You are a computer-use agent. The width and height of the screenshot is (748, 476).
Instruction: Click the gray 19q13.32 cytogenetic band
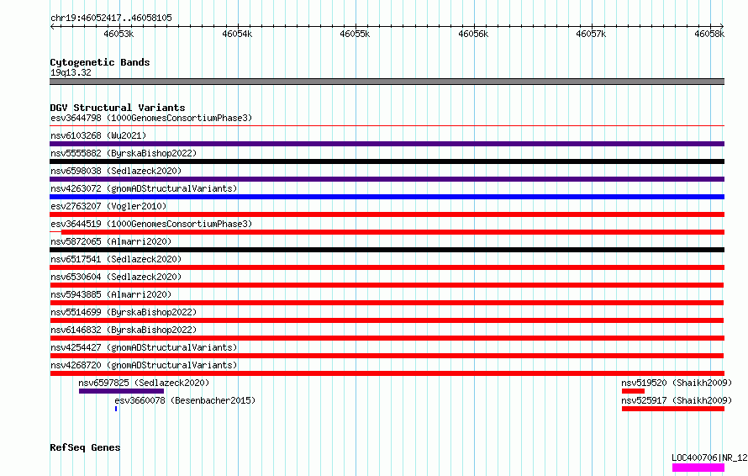click(387, 82)
